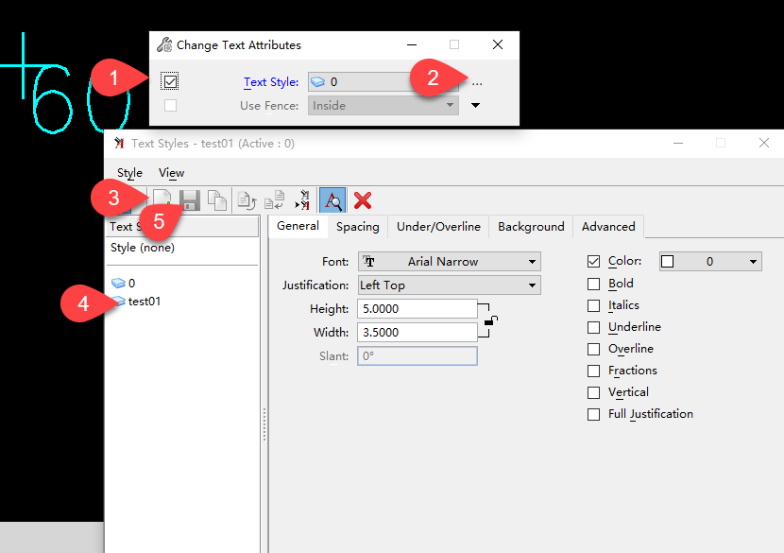Enable the Use Fence checkbox
Viewport: 784px width, 553px height.
(x=171, y=105)
